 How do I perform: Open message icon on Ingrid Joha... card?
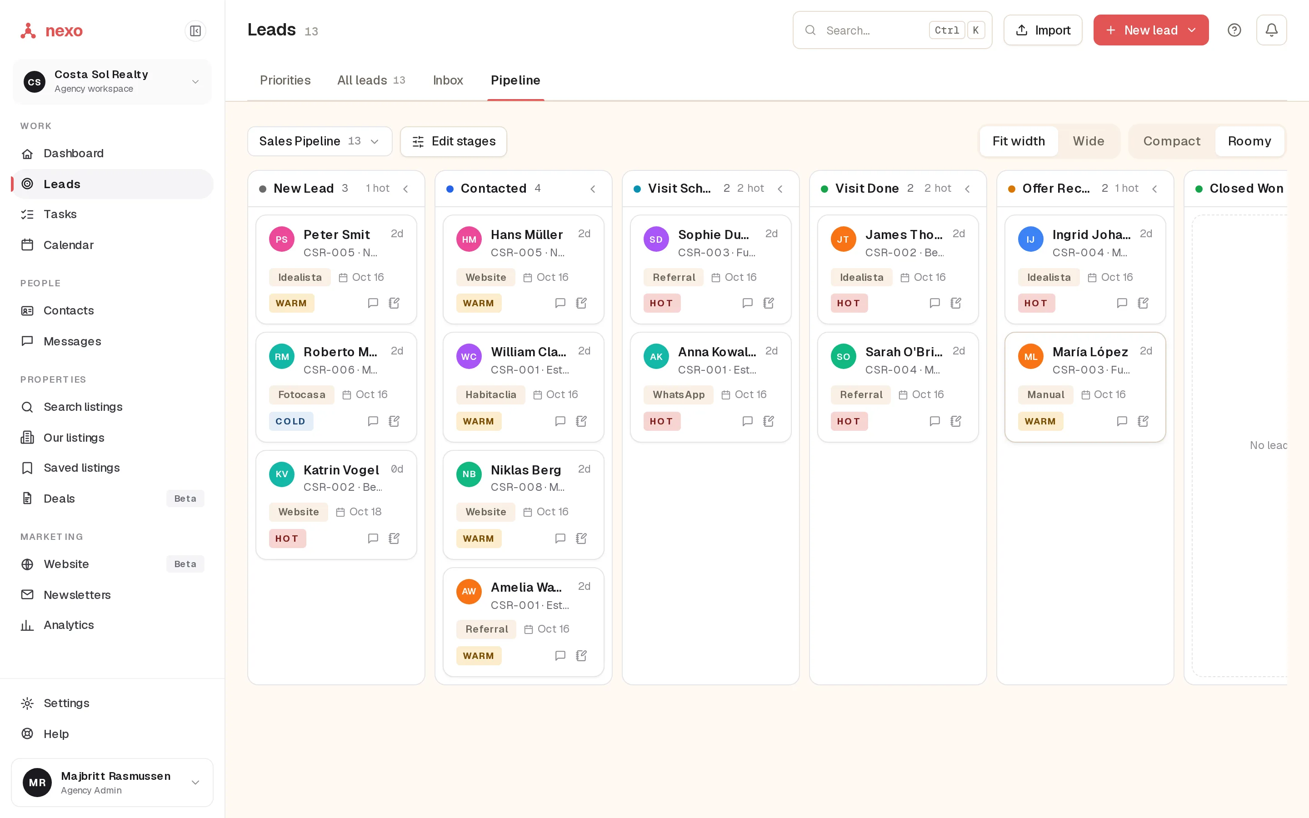pos(1122,303)
